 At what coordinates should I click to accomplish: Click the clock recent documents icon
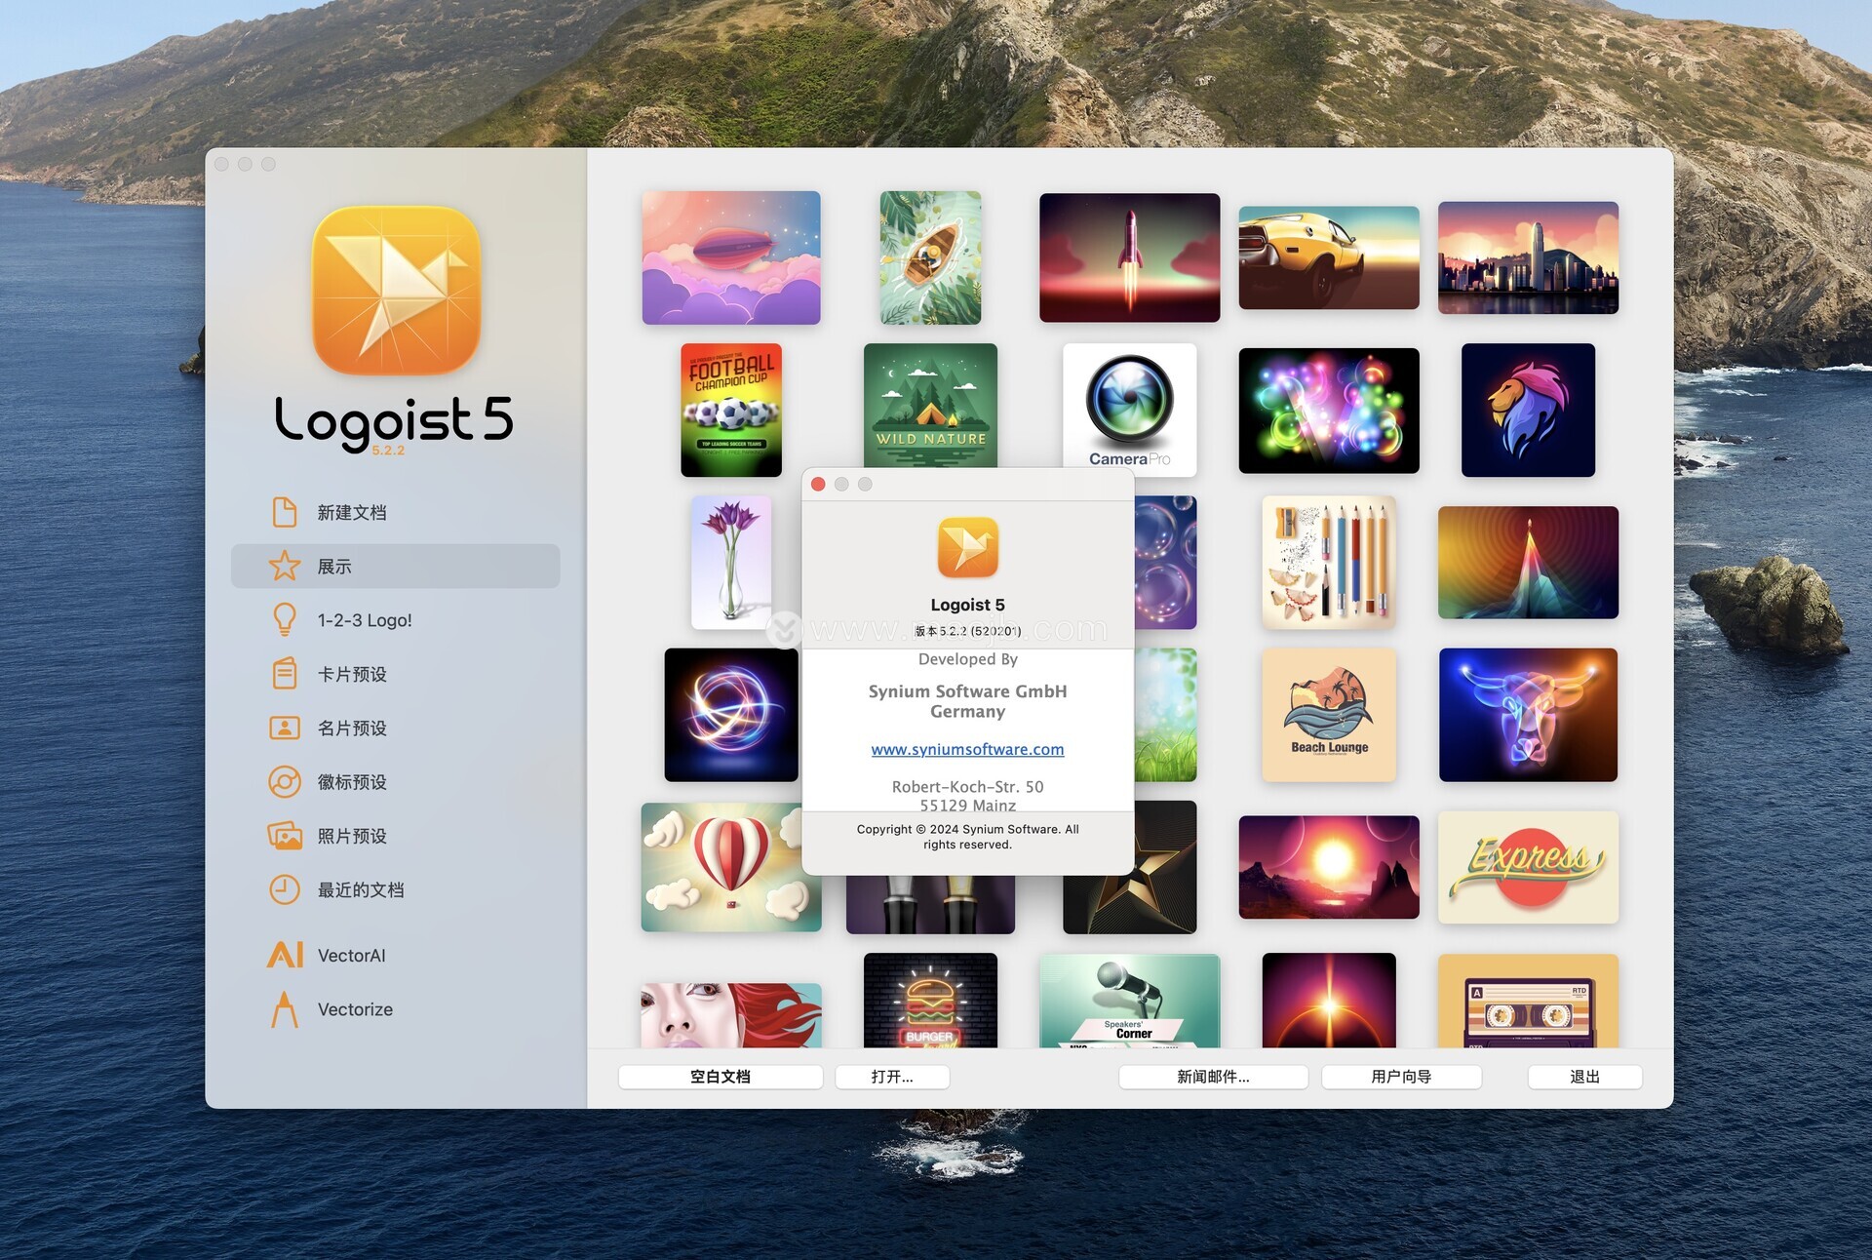pos(284,889)
